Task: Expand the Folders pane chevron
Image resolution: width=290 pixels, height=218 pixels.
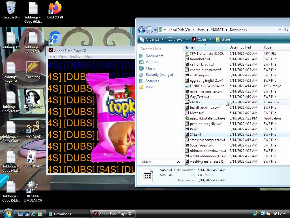Action: (x=178, y=162)
